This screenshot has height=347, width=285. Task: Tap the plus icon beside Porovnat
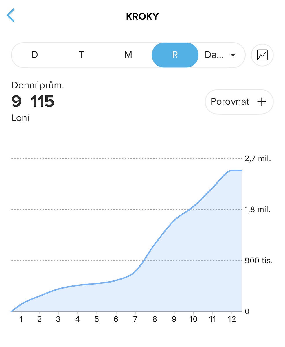tap(261, 102)
